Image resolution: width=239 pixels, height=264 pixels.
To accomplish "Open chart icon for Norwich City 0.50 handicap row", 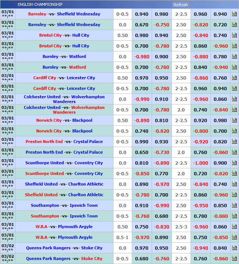I will tap(234, 121).
